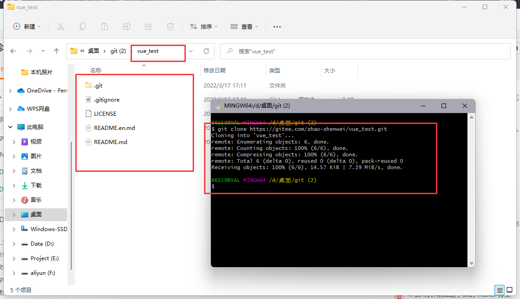Open the 新建 (New) menu

point(27,26)
